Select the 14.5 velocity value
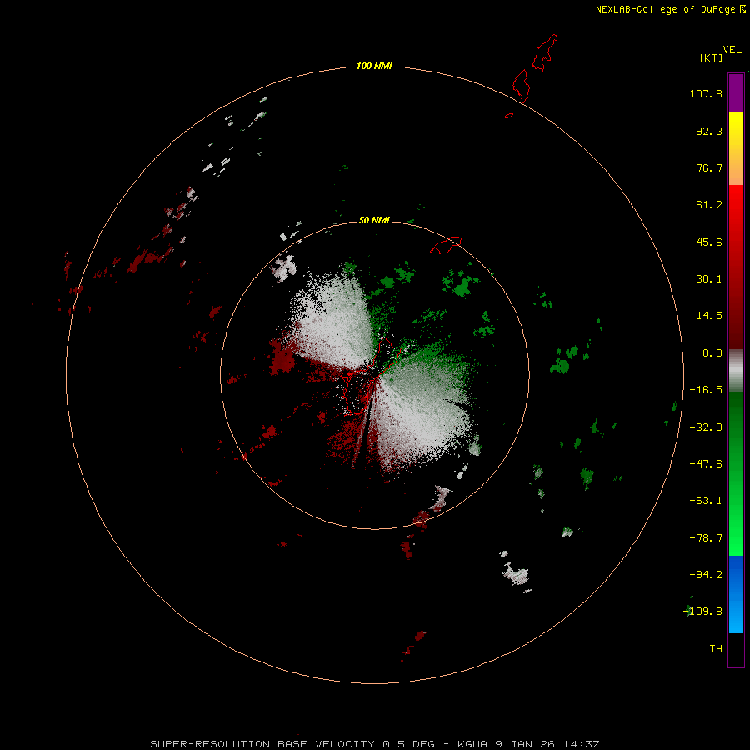The width and height of the screenshot is (750, 750). 709,316
